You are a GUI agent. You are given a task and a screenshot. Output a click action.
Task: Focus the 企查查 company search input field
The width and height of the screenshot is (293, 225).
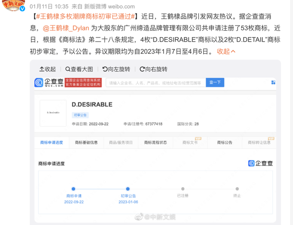coord(156,82)
